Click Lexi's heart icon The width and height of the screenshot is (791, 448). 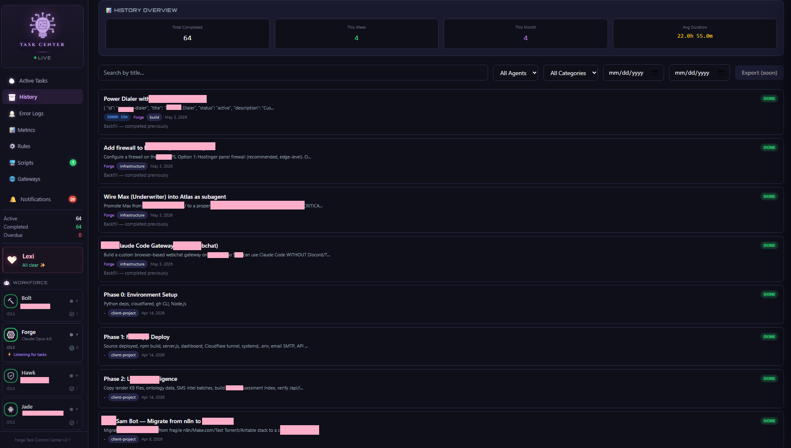[12, 260]
